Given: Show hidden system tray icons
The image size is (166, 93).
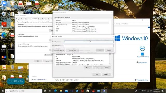Looking at the screenshot, I should click(x=140, y=91).
